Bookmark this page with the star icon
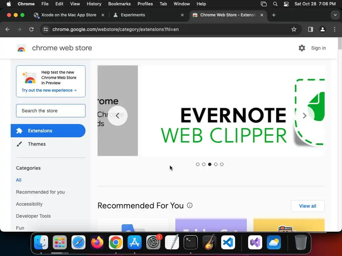The width and height of the screenshot is (342, 256). pos(294,29)
